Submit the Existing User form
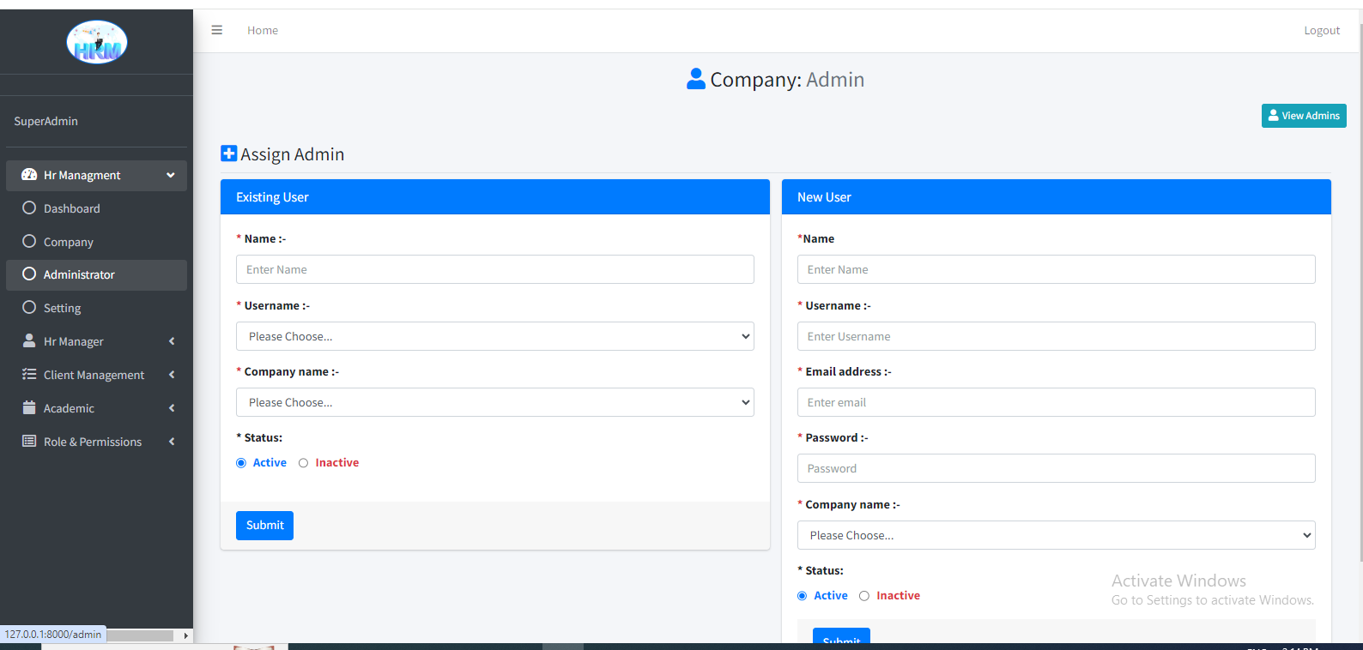Image resolution: width=1363 pixels, height=650 pixels. click(264, 526)
